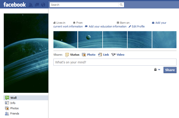Screen dimensions: 179x118
Task: Click the Wall speech bubble icon
Action: (x=7, y=98)
